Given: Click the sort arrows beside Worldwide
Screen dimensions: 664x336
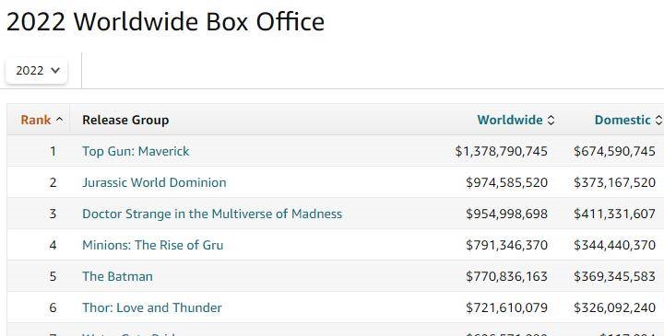Looking at the screenshot, I should click(551, 120).
